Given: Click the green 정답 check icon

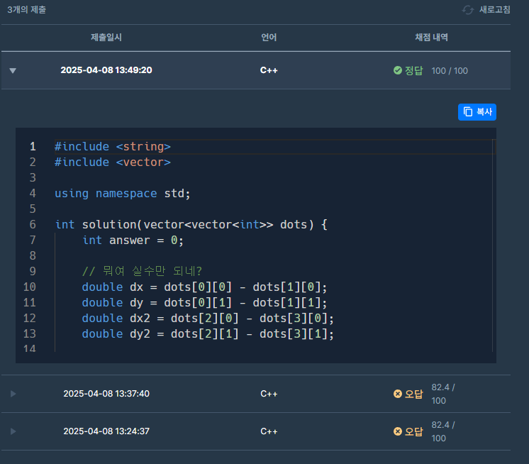Looking at the screenshot, I should tap(398, 70).
